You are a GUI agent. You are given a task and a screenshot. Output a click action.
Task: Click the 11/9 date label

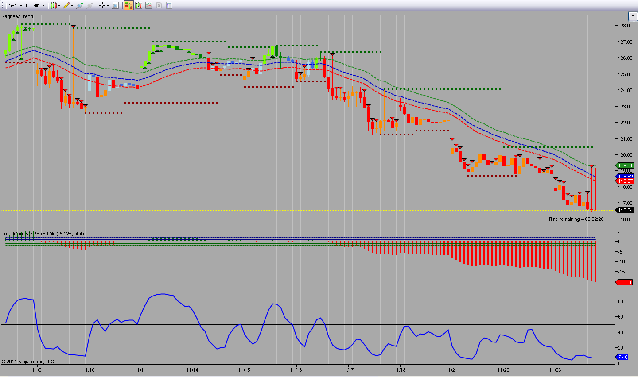(x=37, y=370)
